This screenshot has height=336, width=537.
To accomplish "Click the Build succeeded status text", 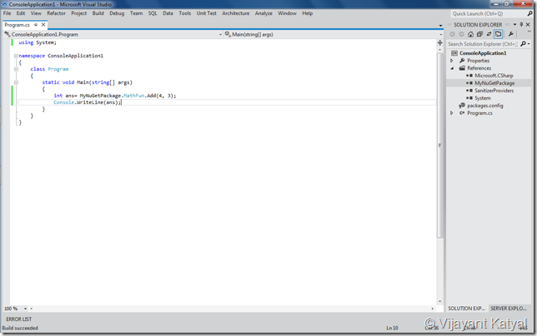I will tap(20, 329).
